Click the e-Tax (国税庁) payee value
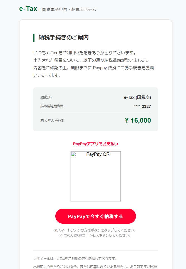This screenshot has height=269, width=186. coord(137,97)
